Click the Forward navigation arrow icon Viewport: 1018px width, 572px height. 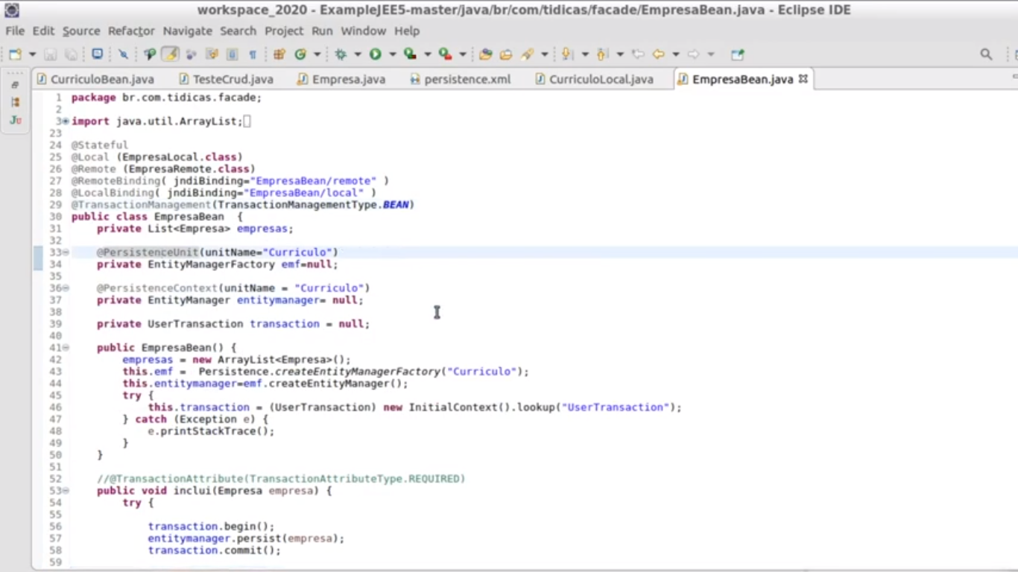694,54
